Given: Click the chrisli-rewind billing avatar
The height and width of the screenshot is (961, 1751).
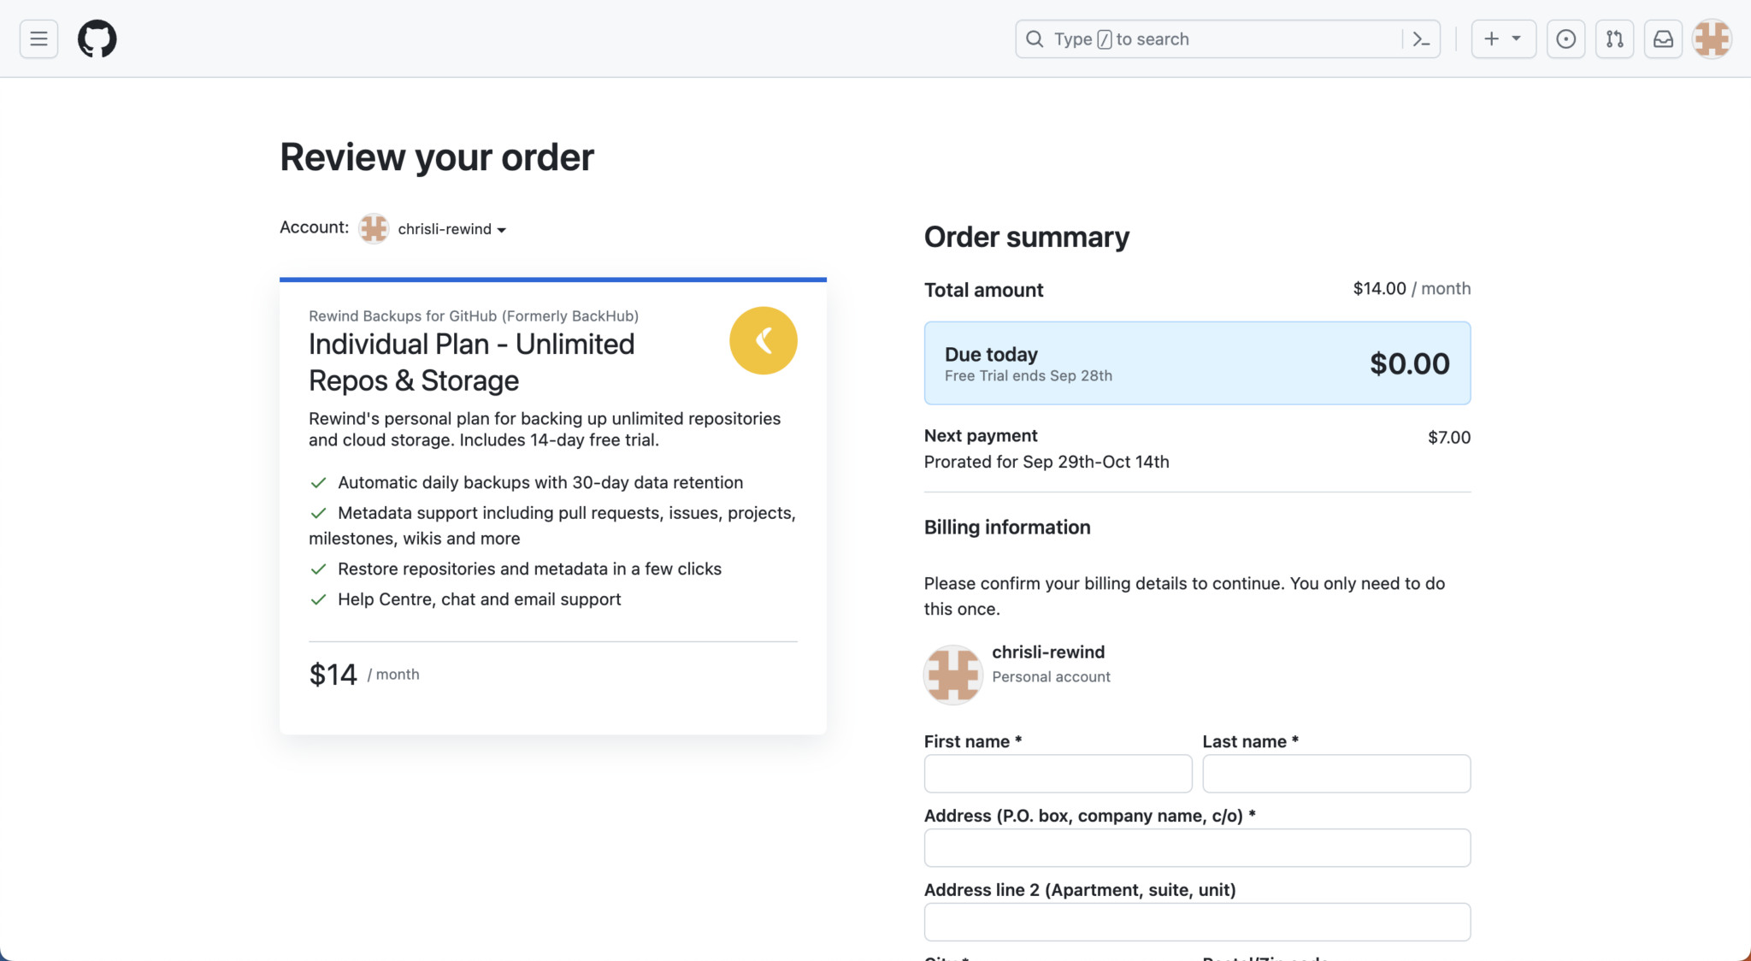Looking at the screenshot, I should tap(953, 675).
